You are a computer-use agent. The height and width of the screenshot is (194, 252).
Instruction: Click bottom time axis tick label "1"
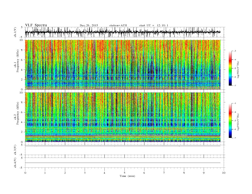click(45, 173)
